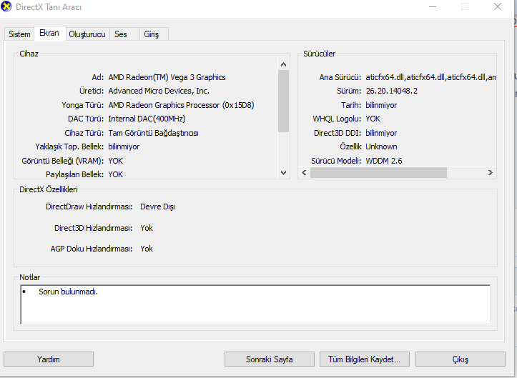Click Direct3D Hızlandırması 'Yok' value
This screenshot has width=517, height=378.
click(x=147, y=228)
